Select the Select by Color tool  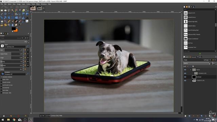16,11
